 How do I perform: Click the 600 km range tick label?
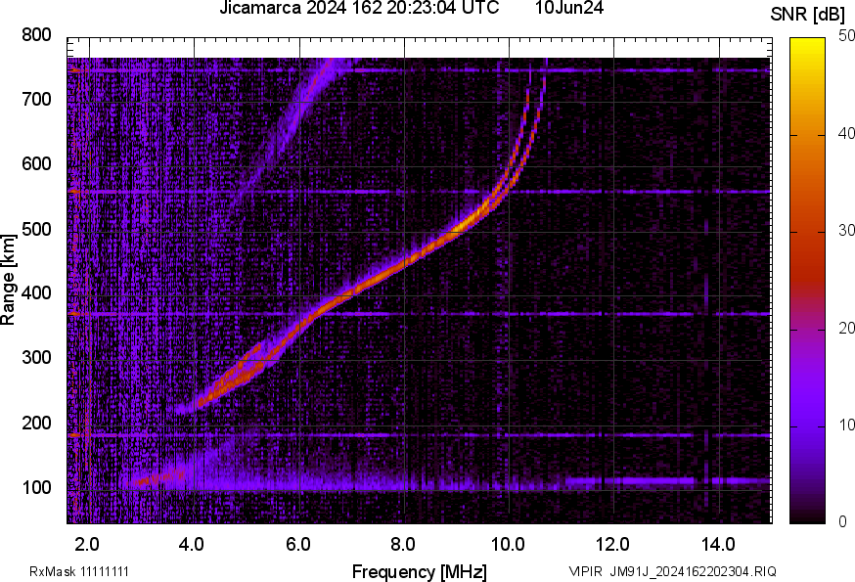[36, 163]
